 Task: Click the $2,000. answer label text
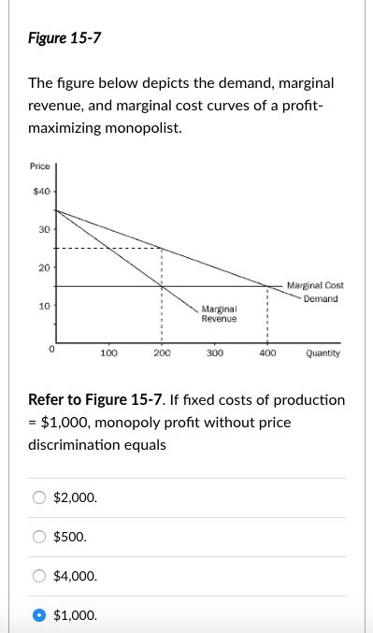tap(76, 497)
